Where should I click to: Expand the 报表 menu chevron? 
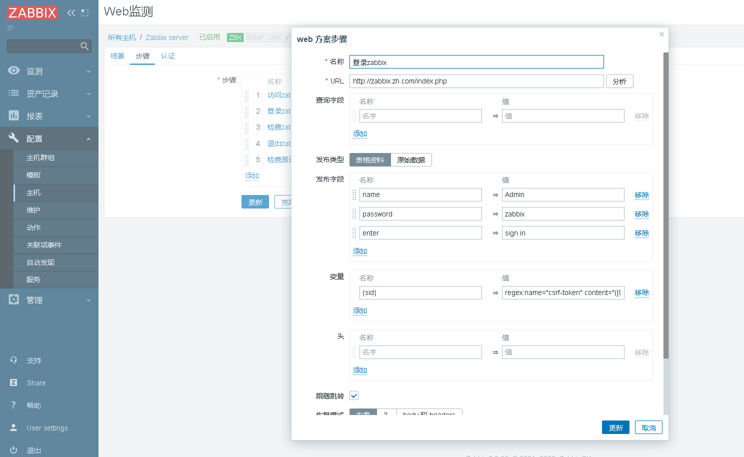(x=88, y=116)
